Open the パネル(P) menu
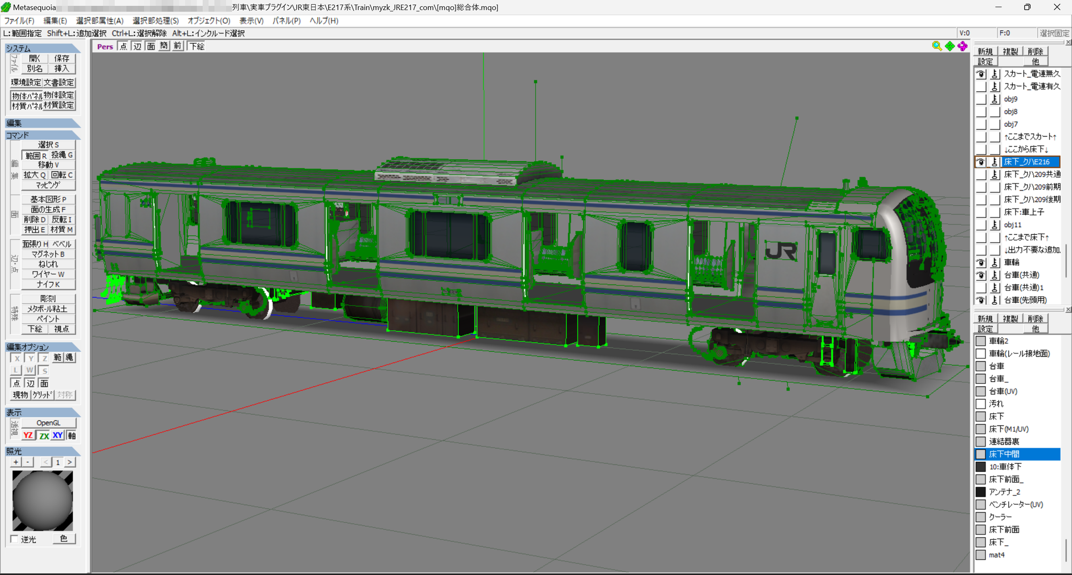The image size is (1072, 575). 286,20
